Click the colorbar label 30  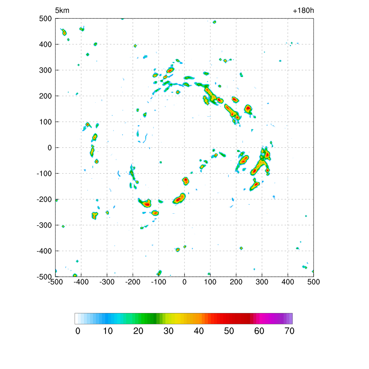169,331
